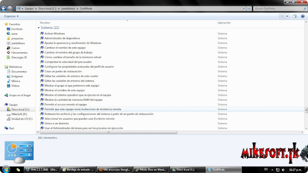Screen dimensions: 308x173
Task: Open the MikeSoft (D:) drive
Action: tap(19, 114)
